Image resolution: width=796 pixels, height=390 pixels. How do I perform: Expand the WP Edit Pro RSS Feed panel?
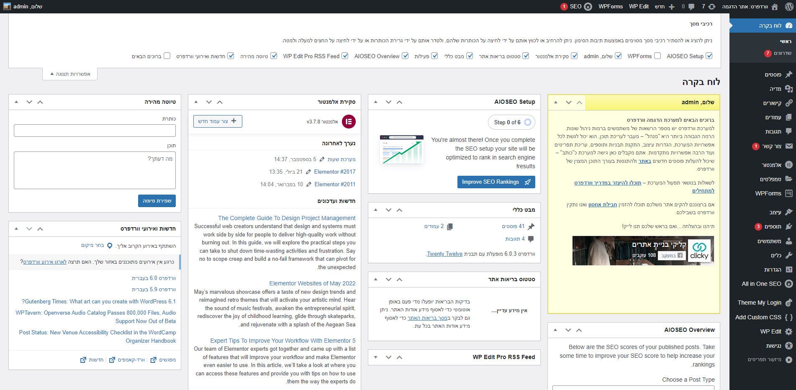pyautogui.click(x=375, y=357)
